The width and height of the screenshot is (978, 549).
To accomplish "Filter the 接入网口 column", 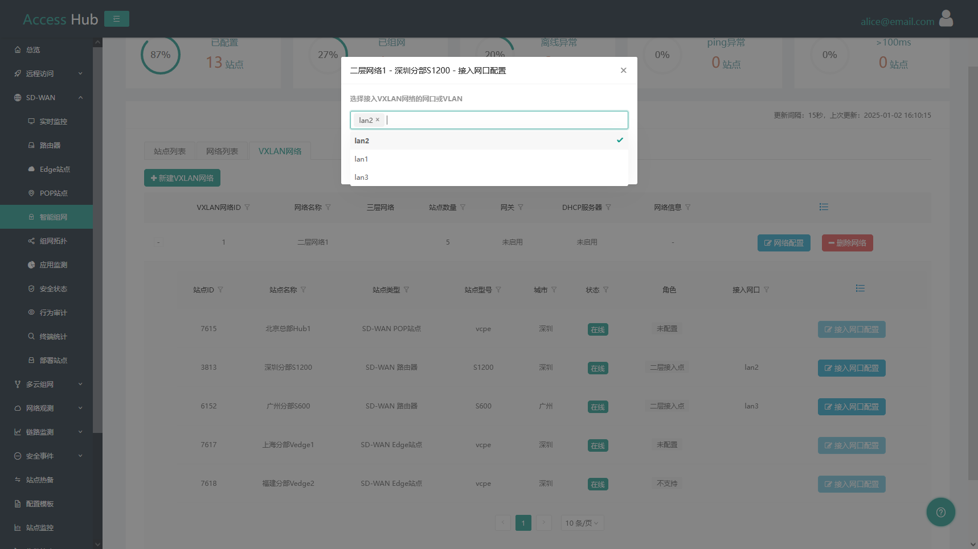I will tap(766, 290).
